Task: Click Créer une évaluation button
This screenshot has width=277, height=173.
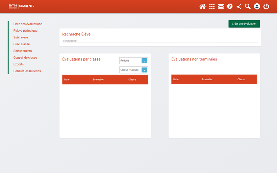Action: (x=244, y=24)
